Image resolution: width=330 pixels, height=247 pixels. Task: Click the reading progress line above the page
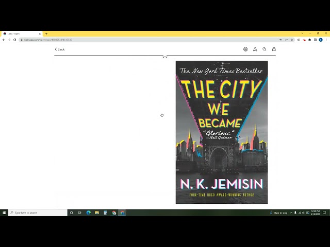click(x=165, y=55)
